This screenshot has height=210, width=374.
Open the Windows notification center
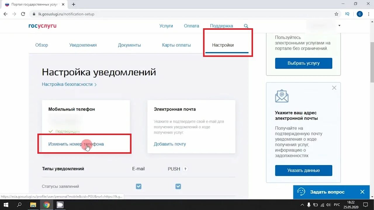point(366,205)
